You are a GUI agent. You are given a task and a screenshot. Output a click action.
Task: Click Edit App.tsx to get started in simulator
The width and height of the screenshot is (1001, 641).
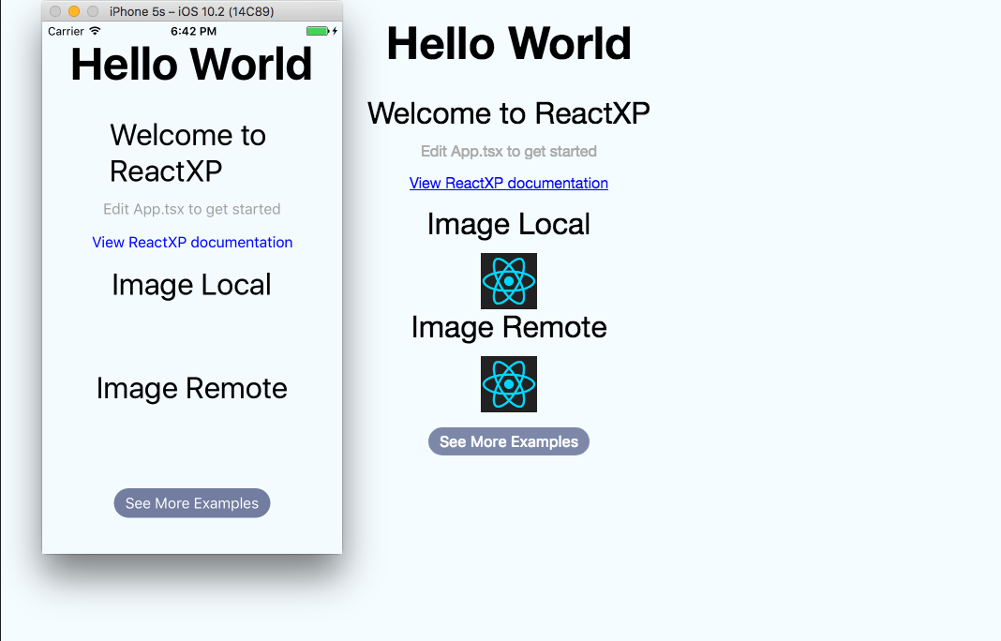tap(192, 209)
